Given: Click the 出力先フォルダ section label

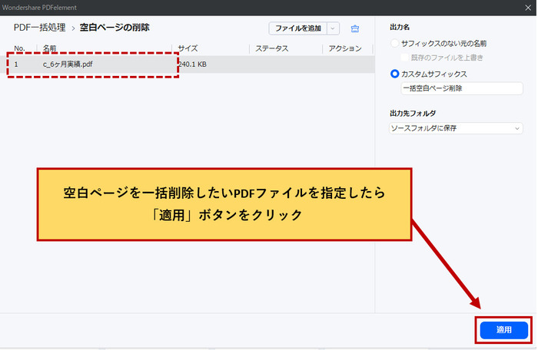Looking at the screenshot, I should click(x=413, y=113).
